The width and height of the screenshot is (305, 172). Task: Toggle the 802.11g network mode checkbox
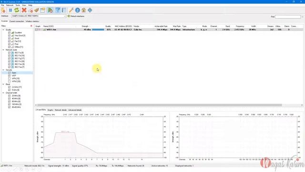[9, 58]
